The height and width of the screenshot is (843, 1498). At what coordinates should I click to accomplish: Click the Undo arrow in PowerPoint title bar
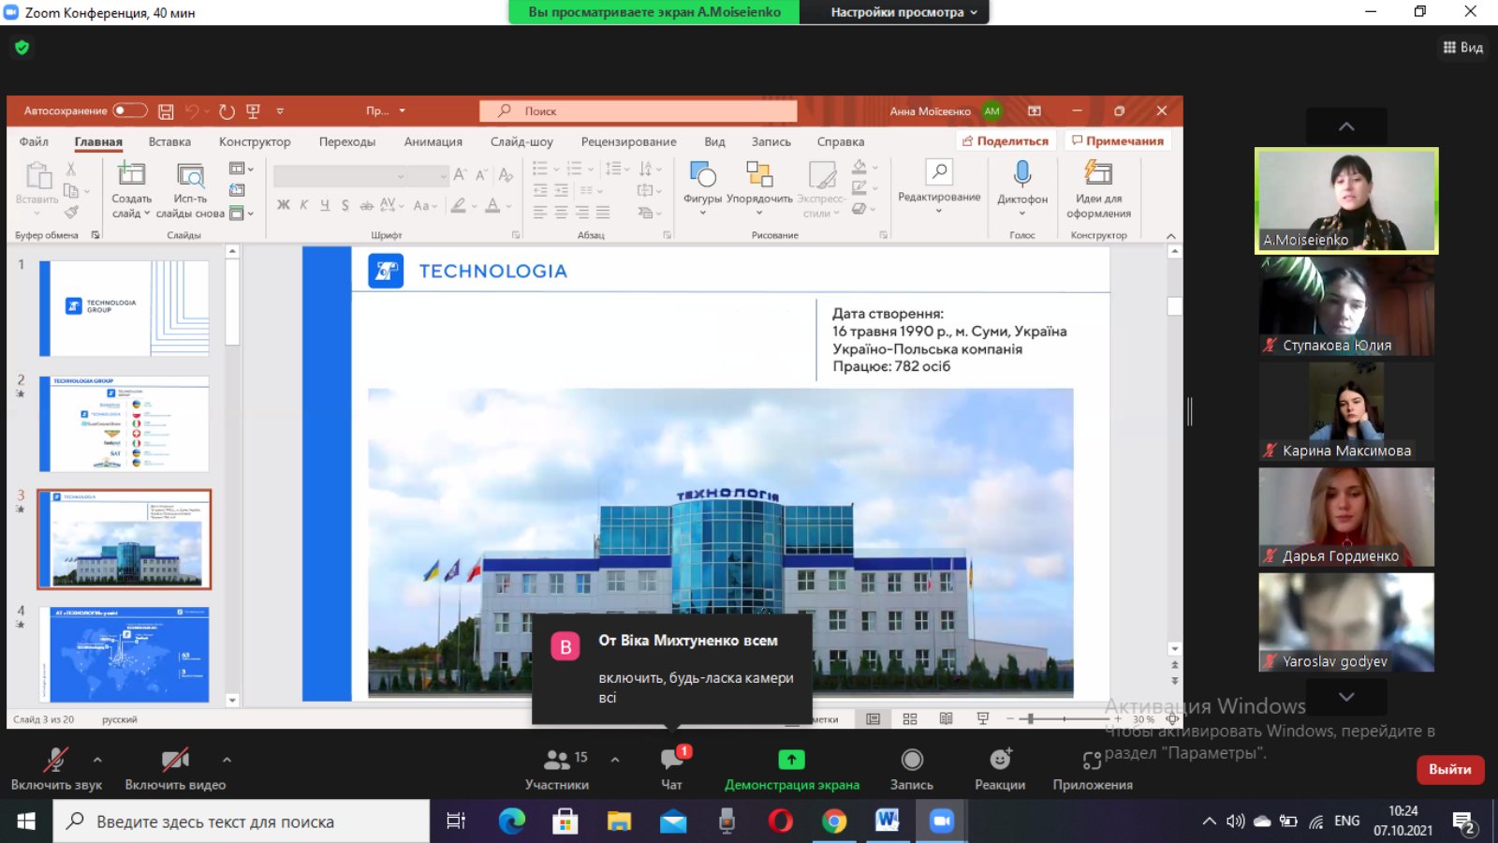pyautogui.click(x=192, y=111)
